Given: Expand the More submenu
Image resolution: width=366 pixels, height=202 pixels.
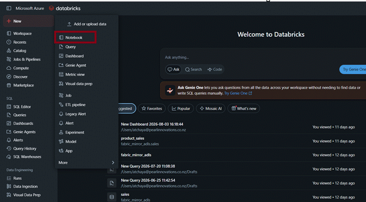Looking at the screenshot, I should point(86,162).
